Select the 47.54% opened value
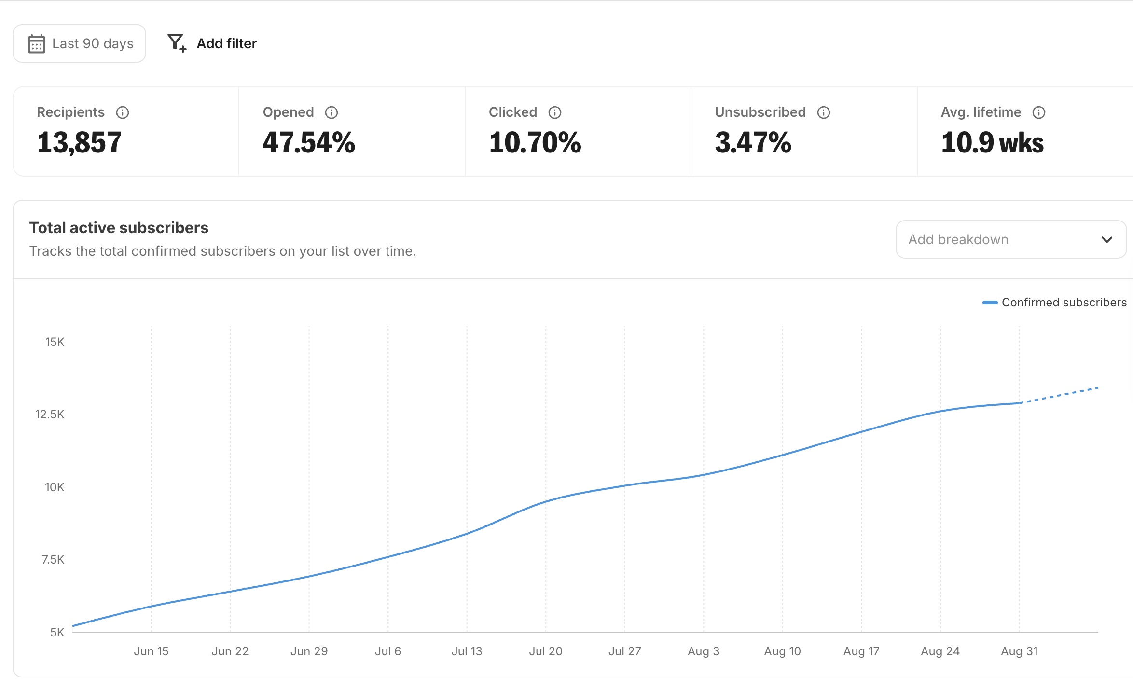1133x691 pixels. click(x=309, y=143)
